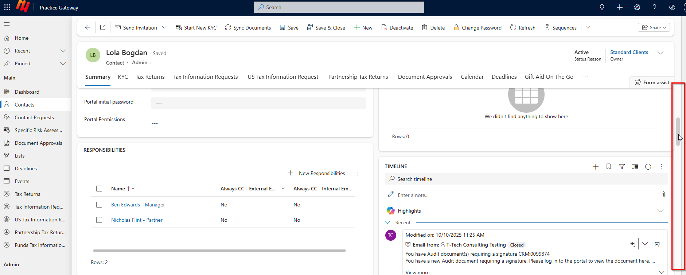Click Send Invitation command
Viewport: 686px width, 275px height.
(x=136, y=28)
